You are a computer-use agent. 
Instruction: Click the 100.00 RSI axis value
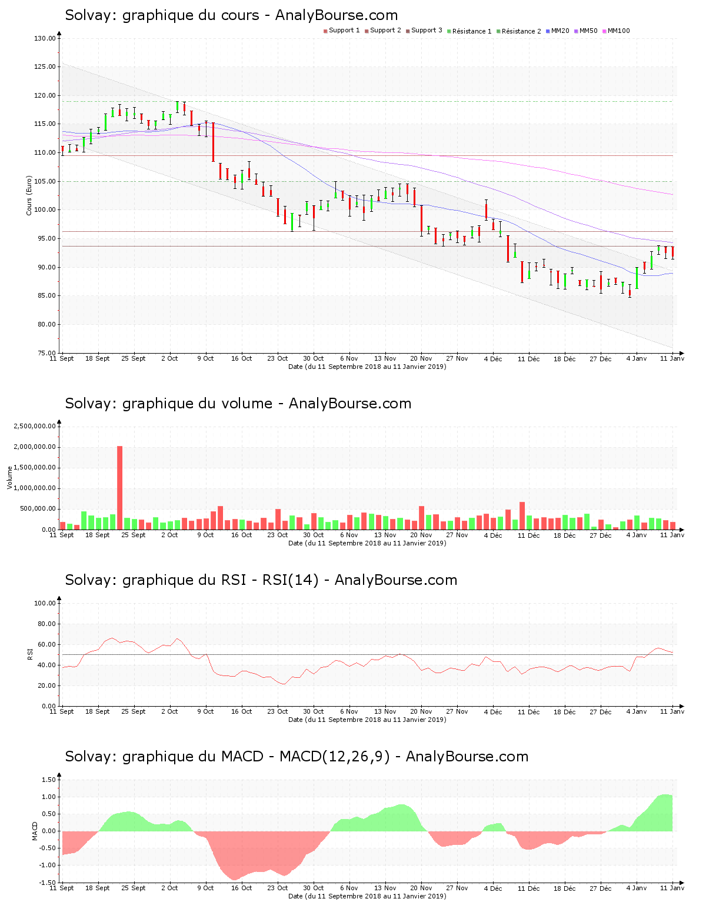[x=45, y=604]
